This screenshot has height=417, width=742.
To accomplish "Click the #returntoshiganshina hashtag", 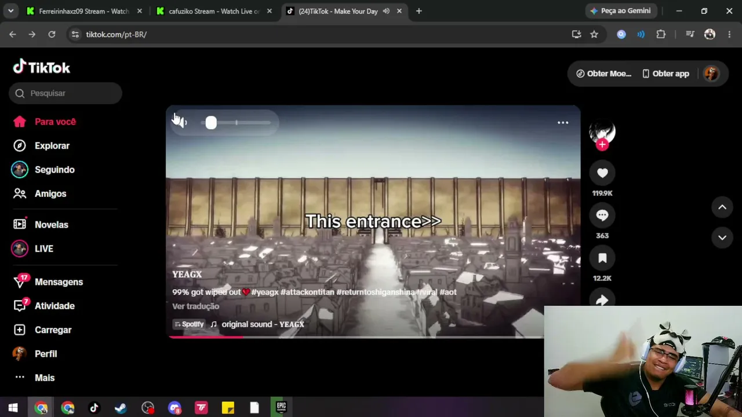I will coord(376,292).
